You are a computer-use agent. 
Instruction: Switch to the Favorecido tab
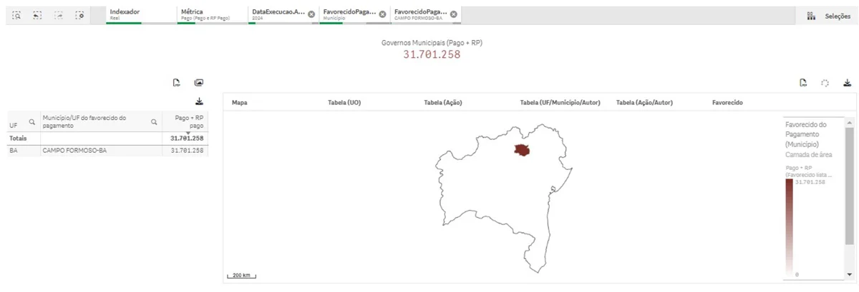(x=727, y=103)
